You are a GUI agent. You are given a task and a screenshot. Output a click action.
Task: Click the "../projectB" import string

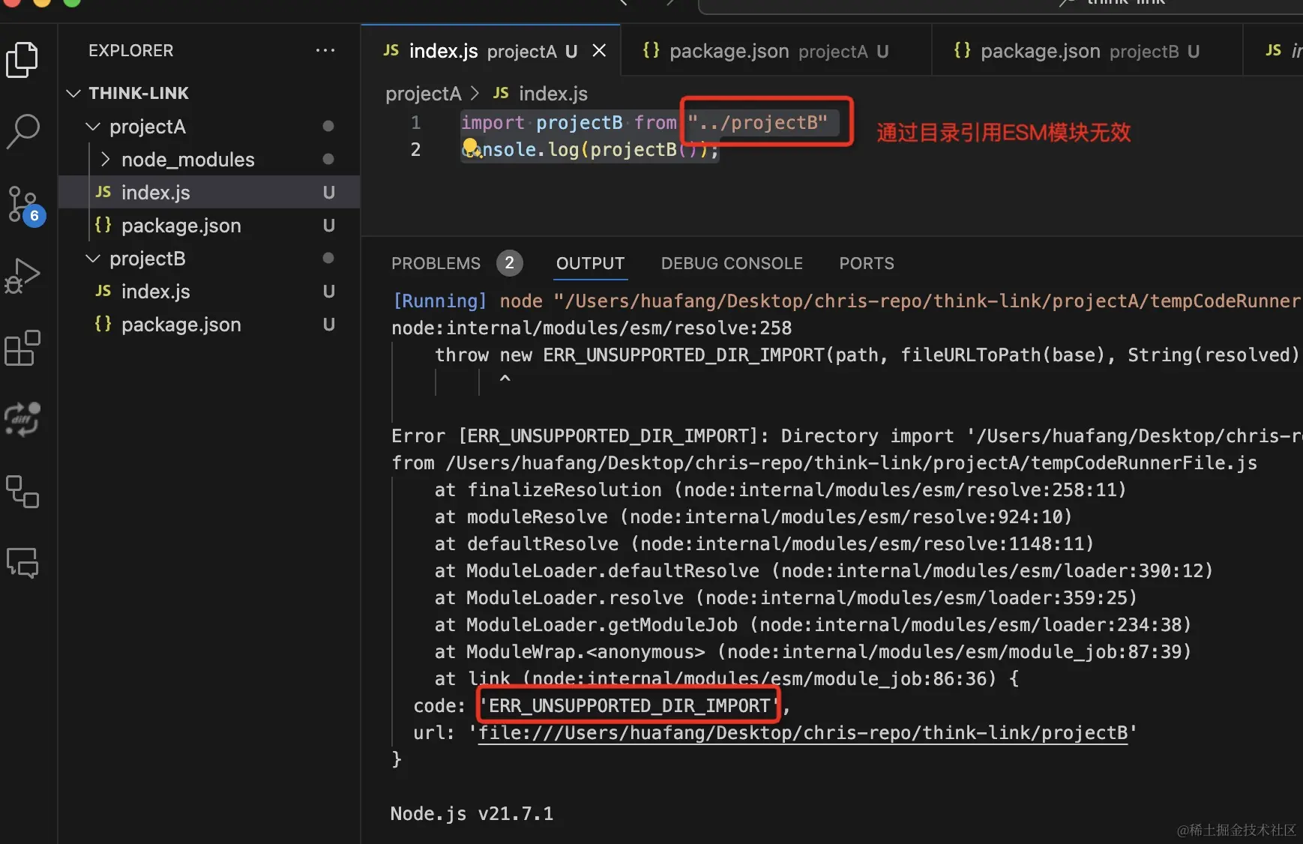pyautogui.click(x=757, y=122)
